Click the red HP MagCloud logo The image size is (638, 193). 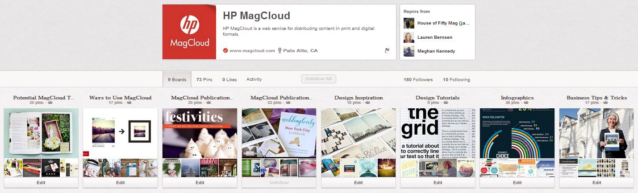tap(189, 32)
